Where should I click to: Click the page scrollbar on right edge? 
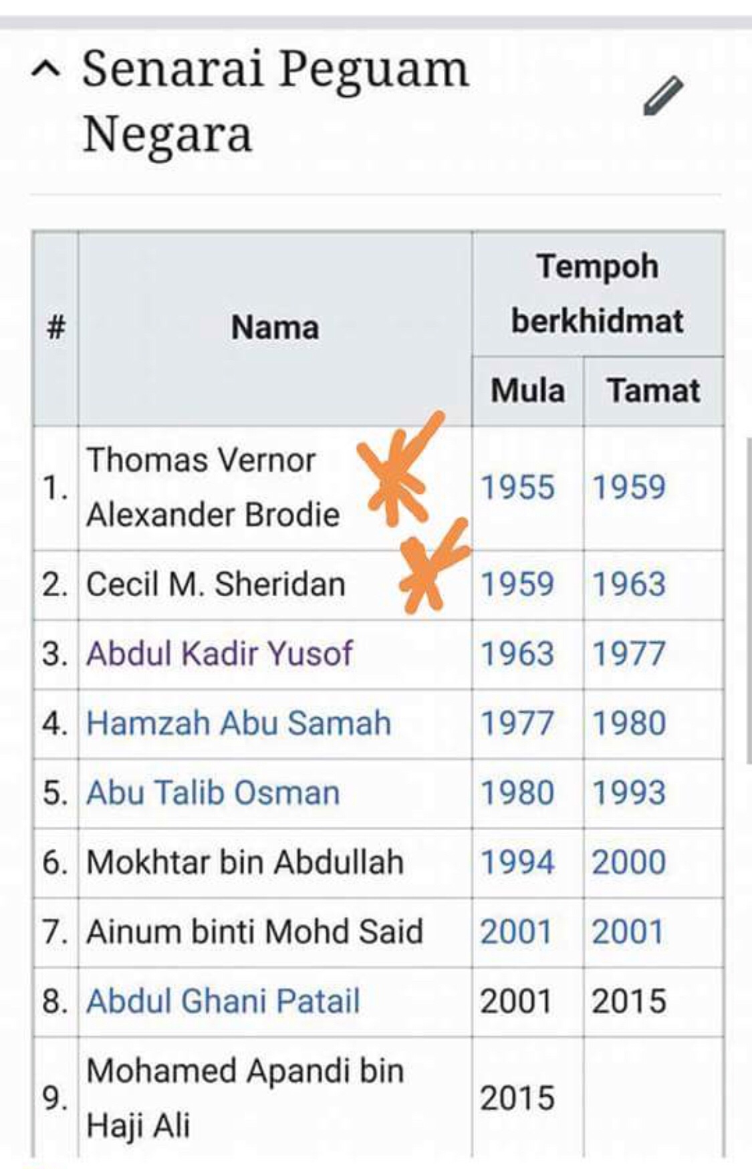coord(749,600)
